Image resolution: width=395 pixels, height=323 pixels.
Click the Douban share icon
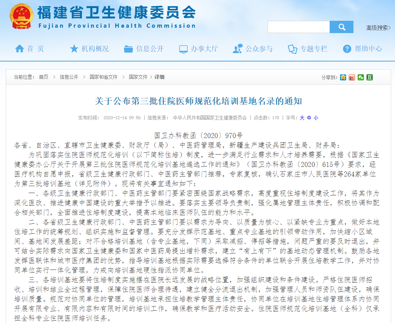click(x=369, y=77)
